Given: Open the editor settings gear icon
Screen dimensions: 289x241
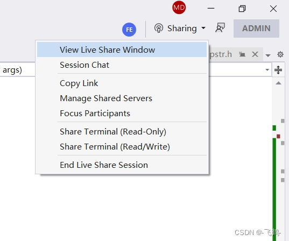Looking at the screenshot, I should [x=280, y=54].
